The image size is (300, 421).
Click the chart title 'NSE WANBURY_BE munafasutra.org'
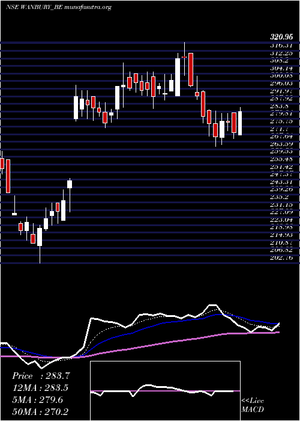click(x=58, y=7)
